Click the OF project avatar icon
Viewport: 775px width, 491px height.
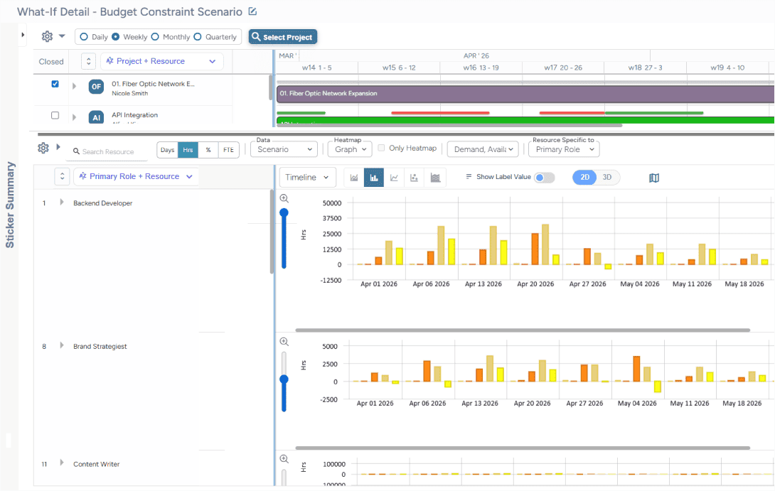[x=96, y=87]
